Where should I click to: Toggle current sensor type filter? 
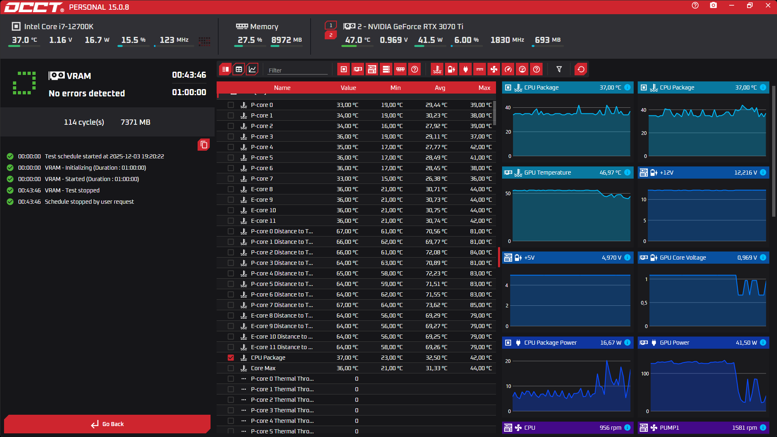480,69
